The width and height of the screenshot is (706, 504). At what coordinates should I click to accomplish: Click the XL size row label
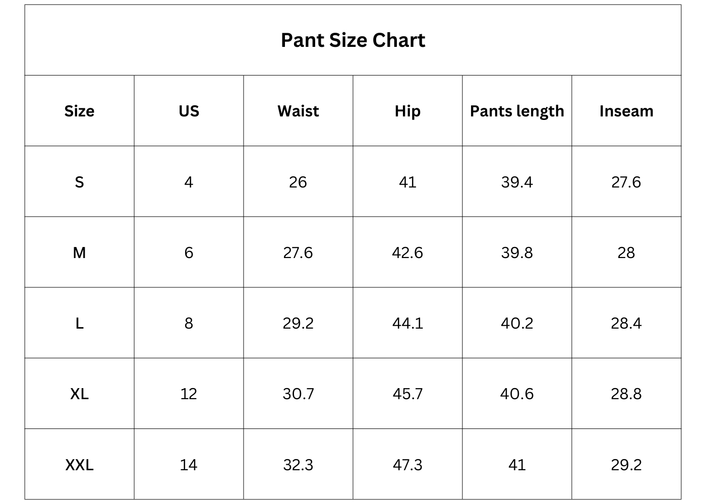coord(79,394)
